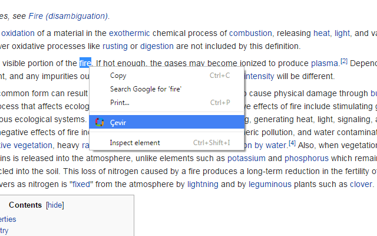This screenshot has height=236, width=377.
Task: Click the highlighted word fire
Action: tap(85, 63)
